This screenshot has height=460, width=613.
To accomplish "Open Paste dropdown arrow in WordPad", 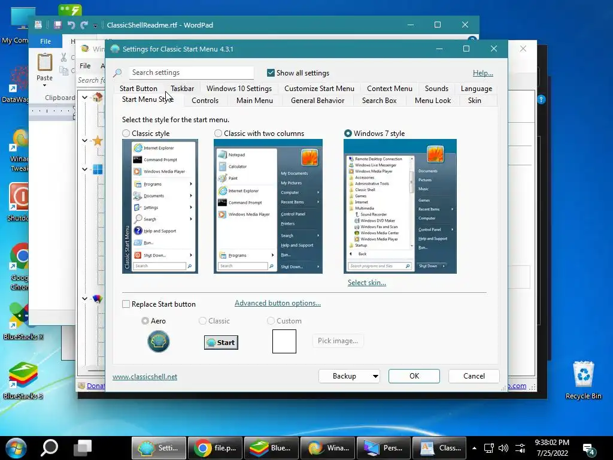I will [44, 85].
